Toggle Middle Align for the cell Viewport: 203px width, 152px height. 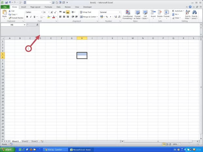coord(64,12)
